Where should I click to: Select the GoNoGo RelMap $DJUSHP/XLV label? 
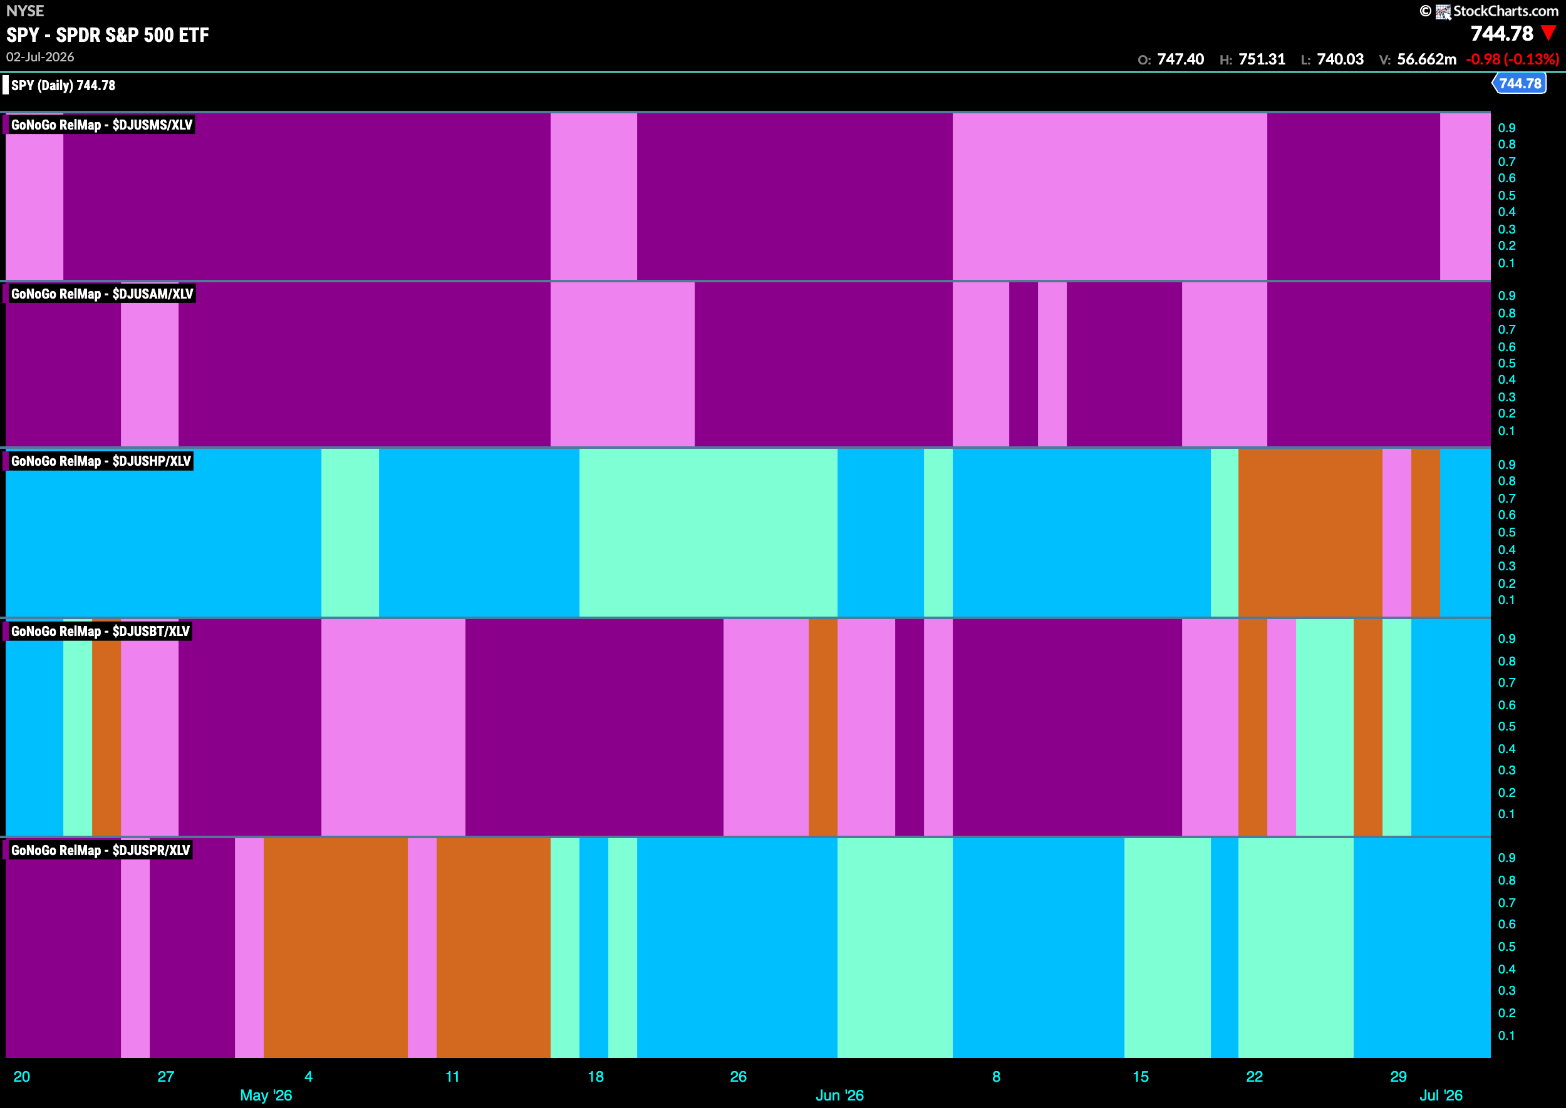tap(101, 461)
